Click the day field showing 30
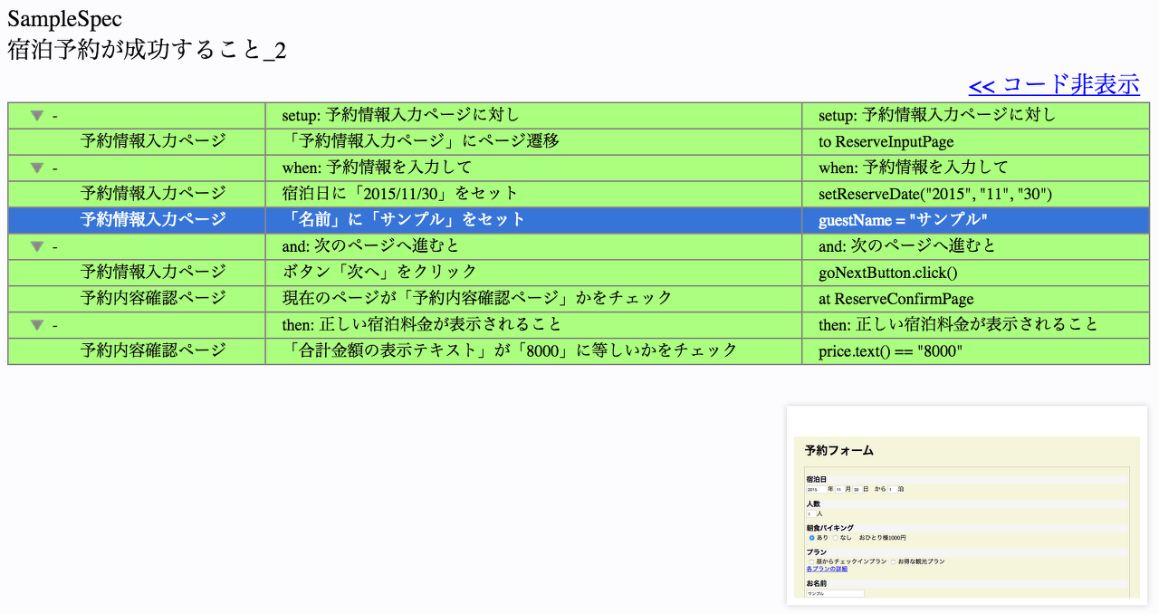 pyautogui.click(x=857, y=489)
